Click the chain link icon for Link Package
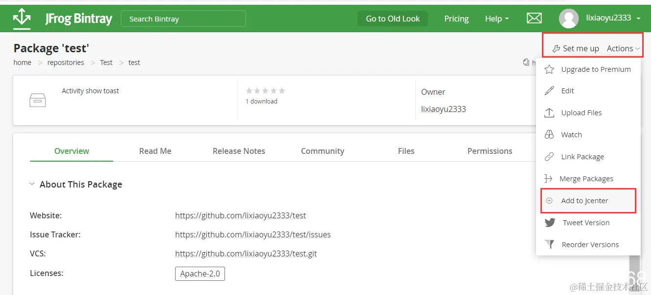This screenshot has width=651, height=295. point(549,157)
